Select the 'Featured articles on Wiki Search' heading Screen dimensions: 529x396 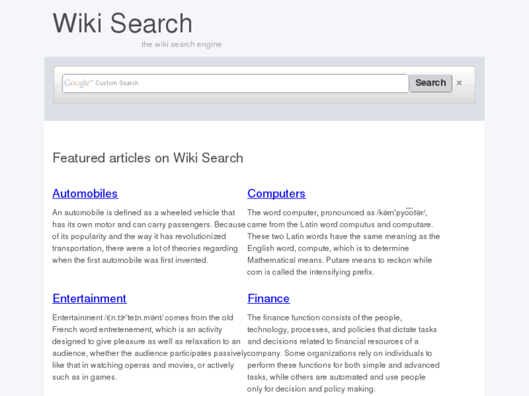click(148, 158)
